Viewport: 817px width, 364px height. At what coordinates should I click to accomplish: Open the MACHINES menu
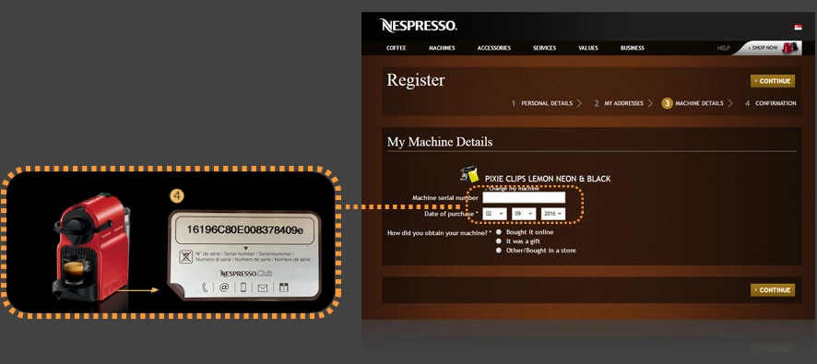[x=442, y=48]
